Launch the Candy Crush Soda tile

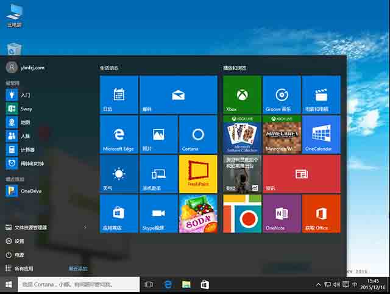[197, 213]
